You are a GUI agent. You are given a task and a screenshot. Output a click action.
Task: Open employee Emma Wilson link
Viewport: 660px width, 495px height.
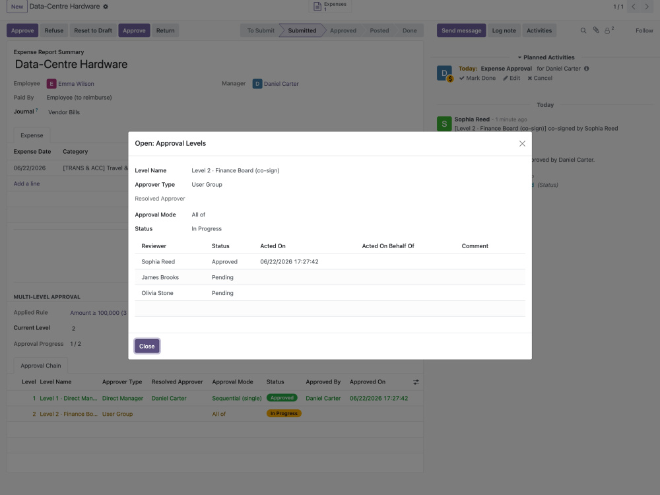click(x=76, y=84)
